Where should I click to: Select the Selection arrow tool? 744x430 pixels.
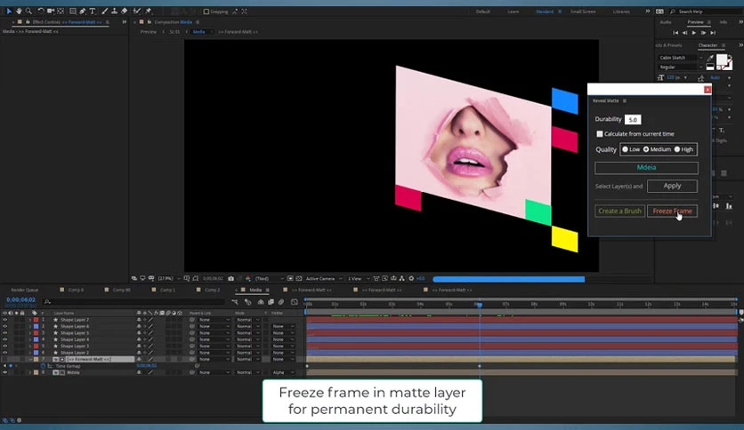click(9, 11)
